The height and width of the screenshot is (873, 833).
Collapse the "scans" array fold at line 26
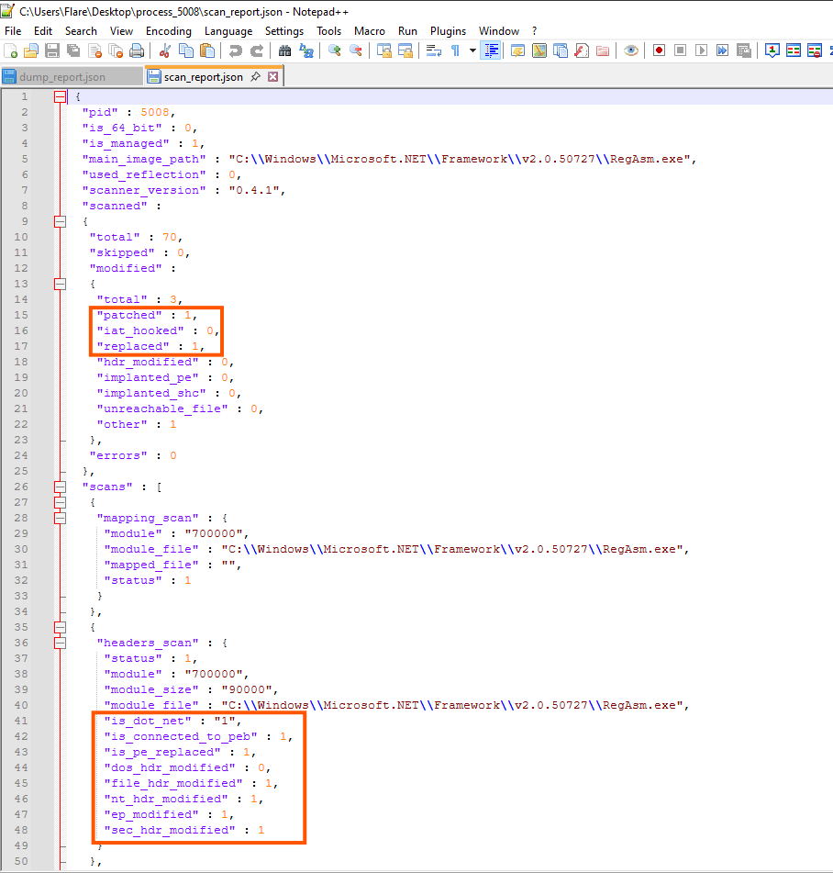coord(61,487)
